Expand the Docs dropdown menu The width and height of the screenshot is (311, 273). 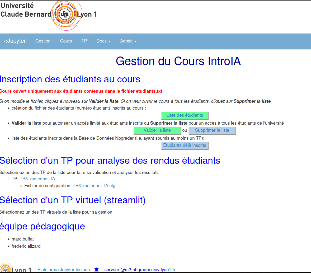[103, 41]
